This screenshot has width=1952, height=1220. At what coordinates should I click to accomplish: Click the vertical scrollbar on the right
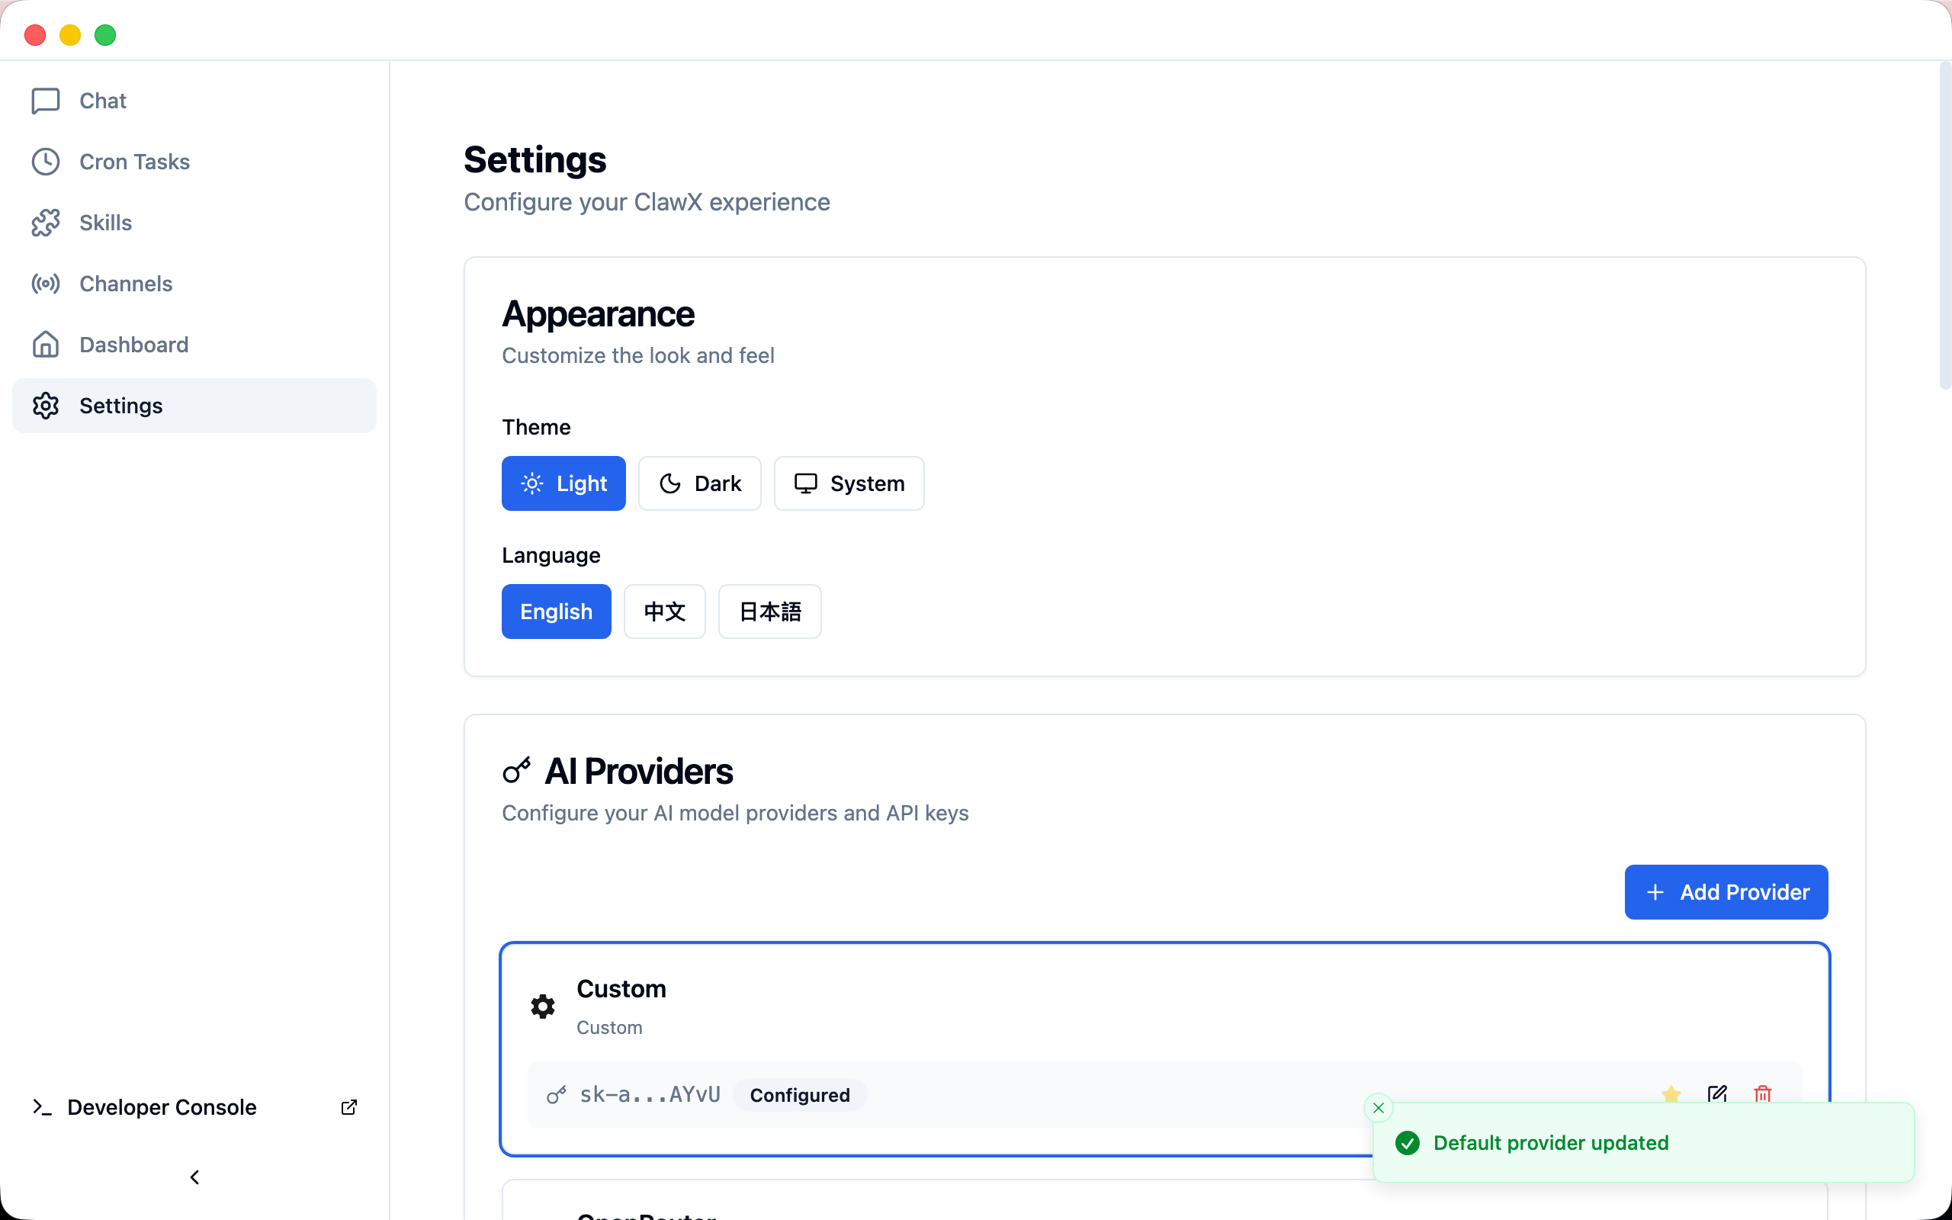tap(1944, 226)
